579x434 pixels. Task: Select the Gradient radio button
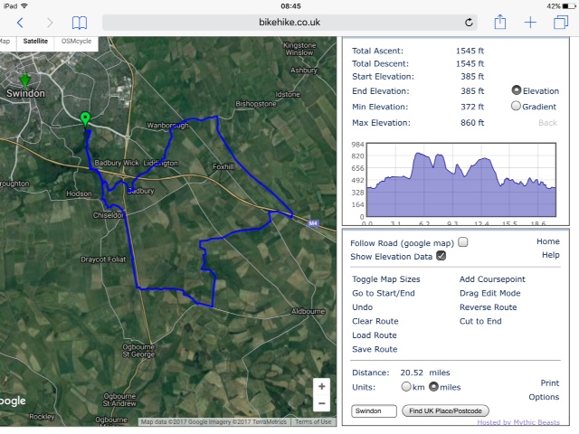[516, 107]
